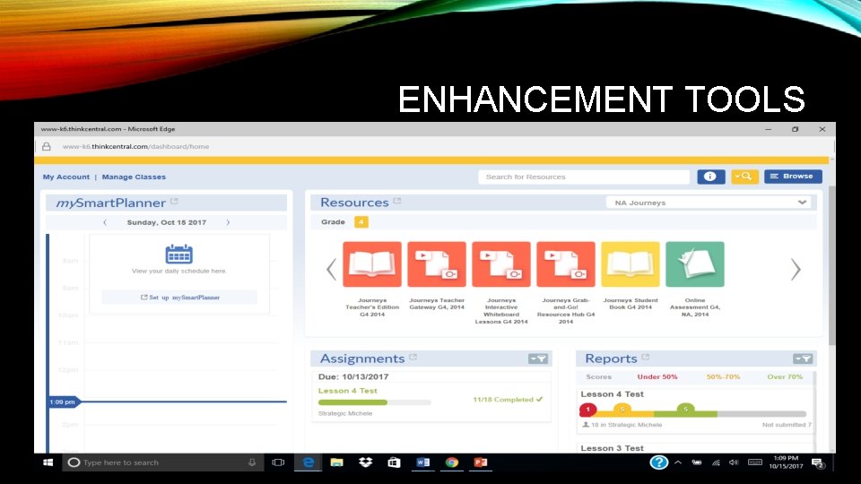Click the network icon in system tray
The width and height of the screenshot is (861, 484).
[716, 462]
